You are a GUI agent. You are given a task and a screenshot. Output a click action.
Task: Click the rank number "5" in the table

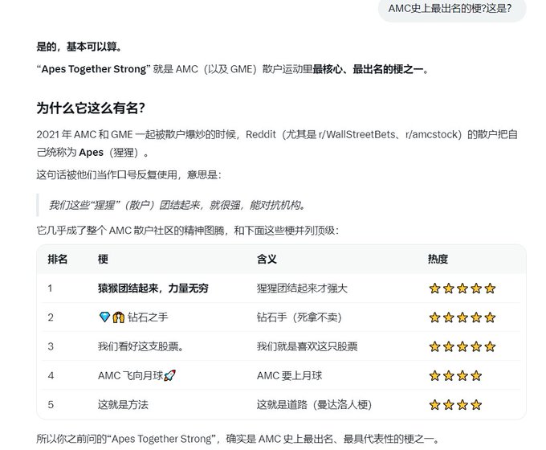click(51, 405)
